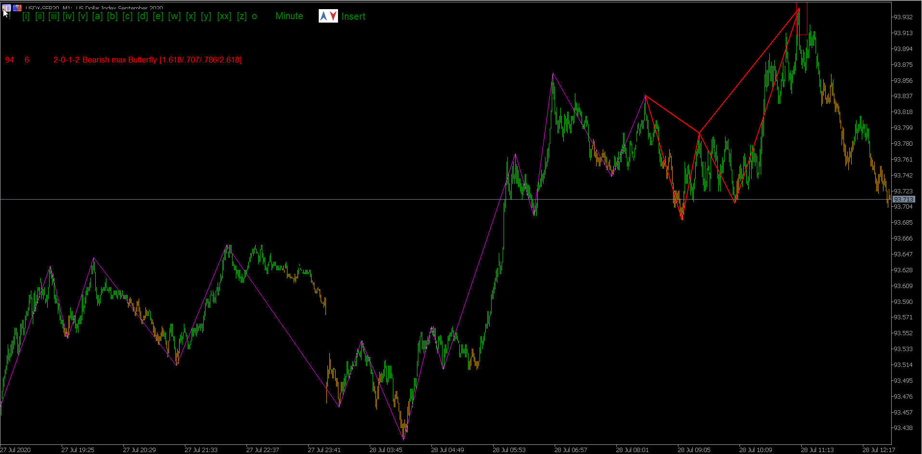Screen dimensions: 922x454
Task: Pick the [d] wave label
Action: point(143,16)
